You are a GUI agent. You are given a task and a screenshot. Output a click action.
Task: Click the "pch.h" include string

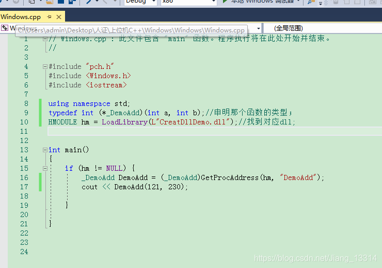click(100, 66)
